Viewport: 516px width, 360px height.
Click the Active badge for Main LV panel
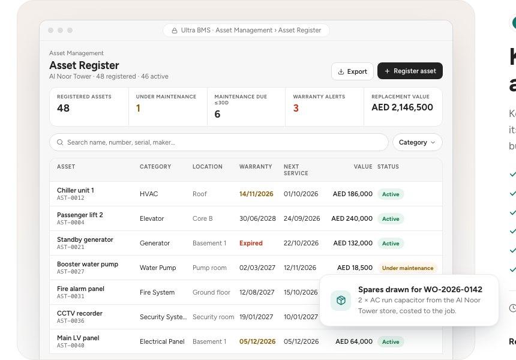pos(391,342)
